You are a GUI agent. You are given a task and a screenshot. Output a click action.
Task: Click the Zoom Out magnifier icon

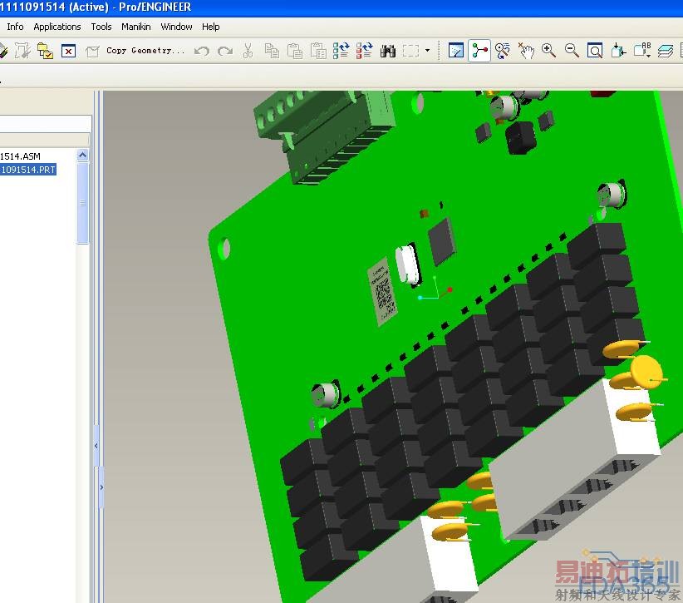(x=572, y=51)
